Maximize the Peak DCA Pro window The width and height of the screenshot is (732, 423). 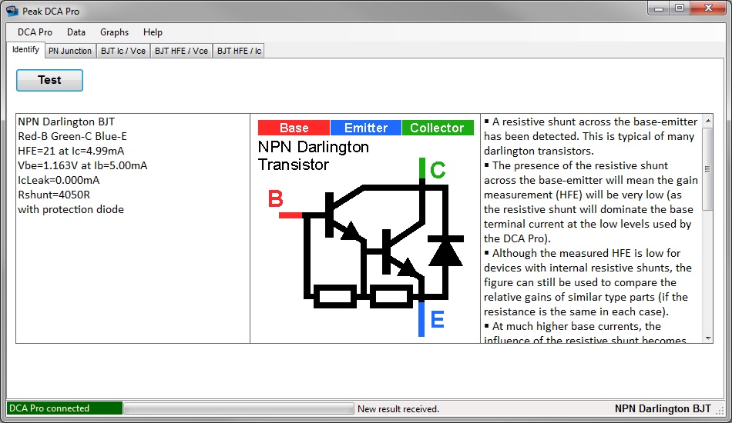coord(680,8)
